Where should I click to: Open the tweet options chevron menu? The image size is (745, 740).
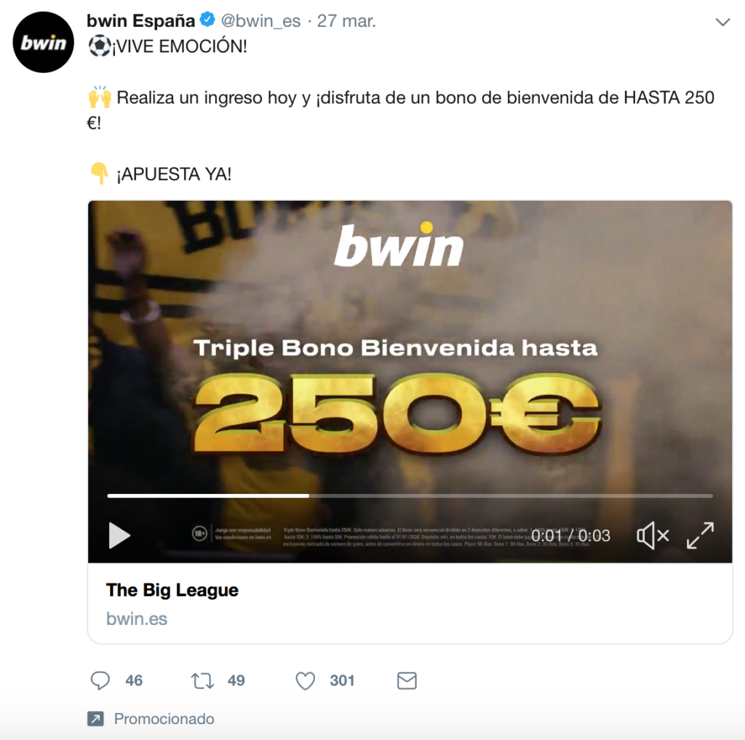tap(722, 22)
